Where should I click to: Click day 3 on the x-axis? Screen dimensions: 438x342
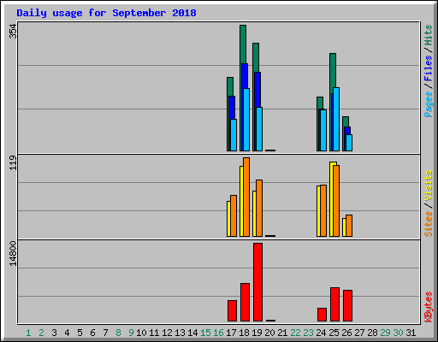pos(54,333)
